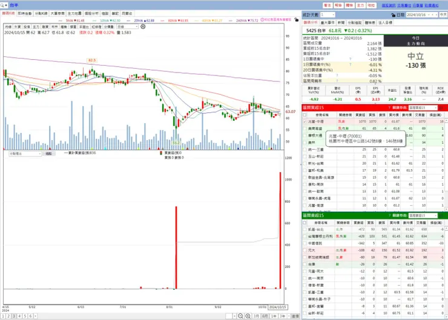Toggle the 本益比 chart overlay button
This screenshot has height=320, width=448.
pos(84,27)
